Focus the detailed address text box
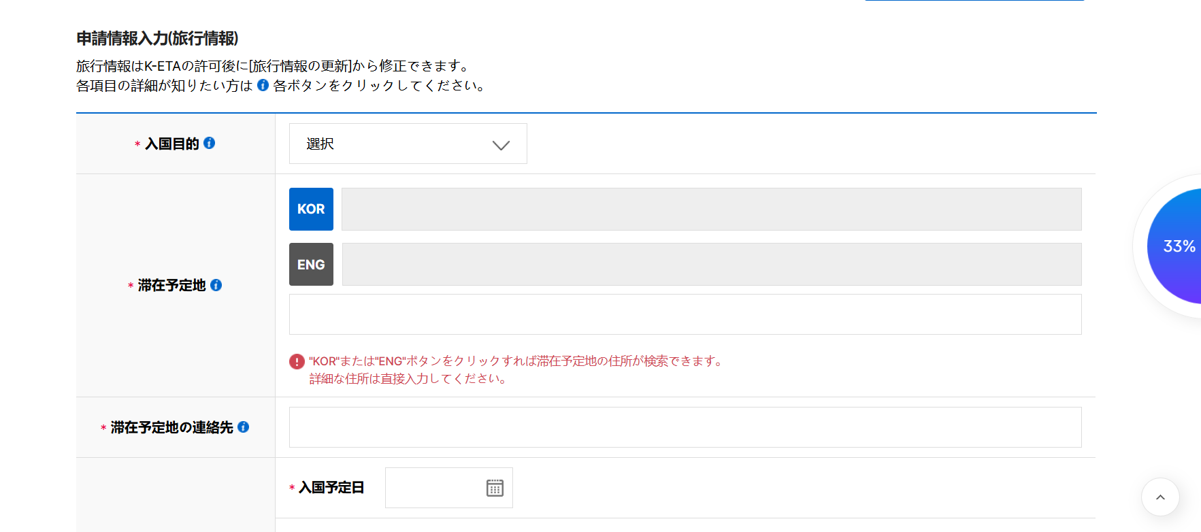 click(x=685, y=314)
